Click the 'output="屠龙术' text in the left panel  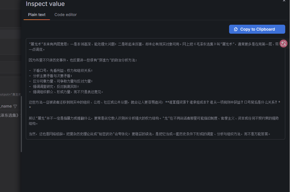pos(10,95)
